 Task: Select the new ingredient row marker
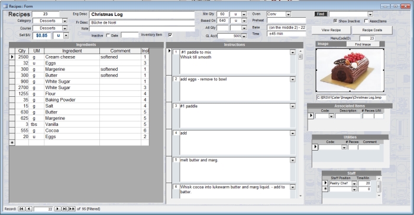(12, 143)
